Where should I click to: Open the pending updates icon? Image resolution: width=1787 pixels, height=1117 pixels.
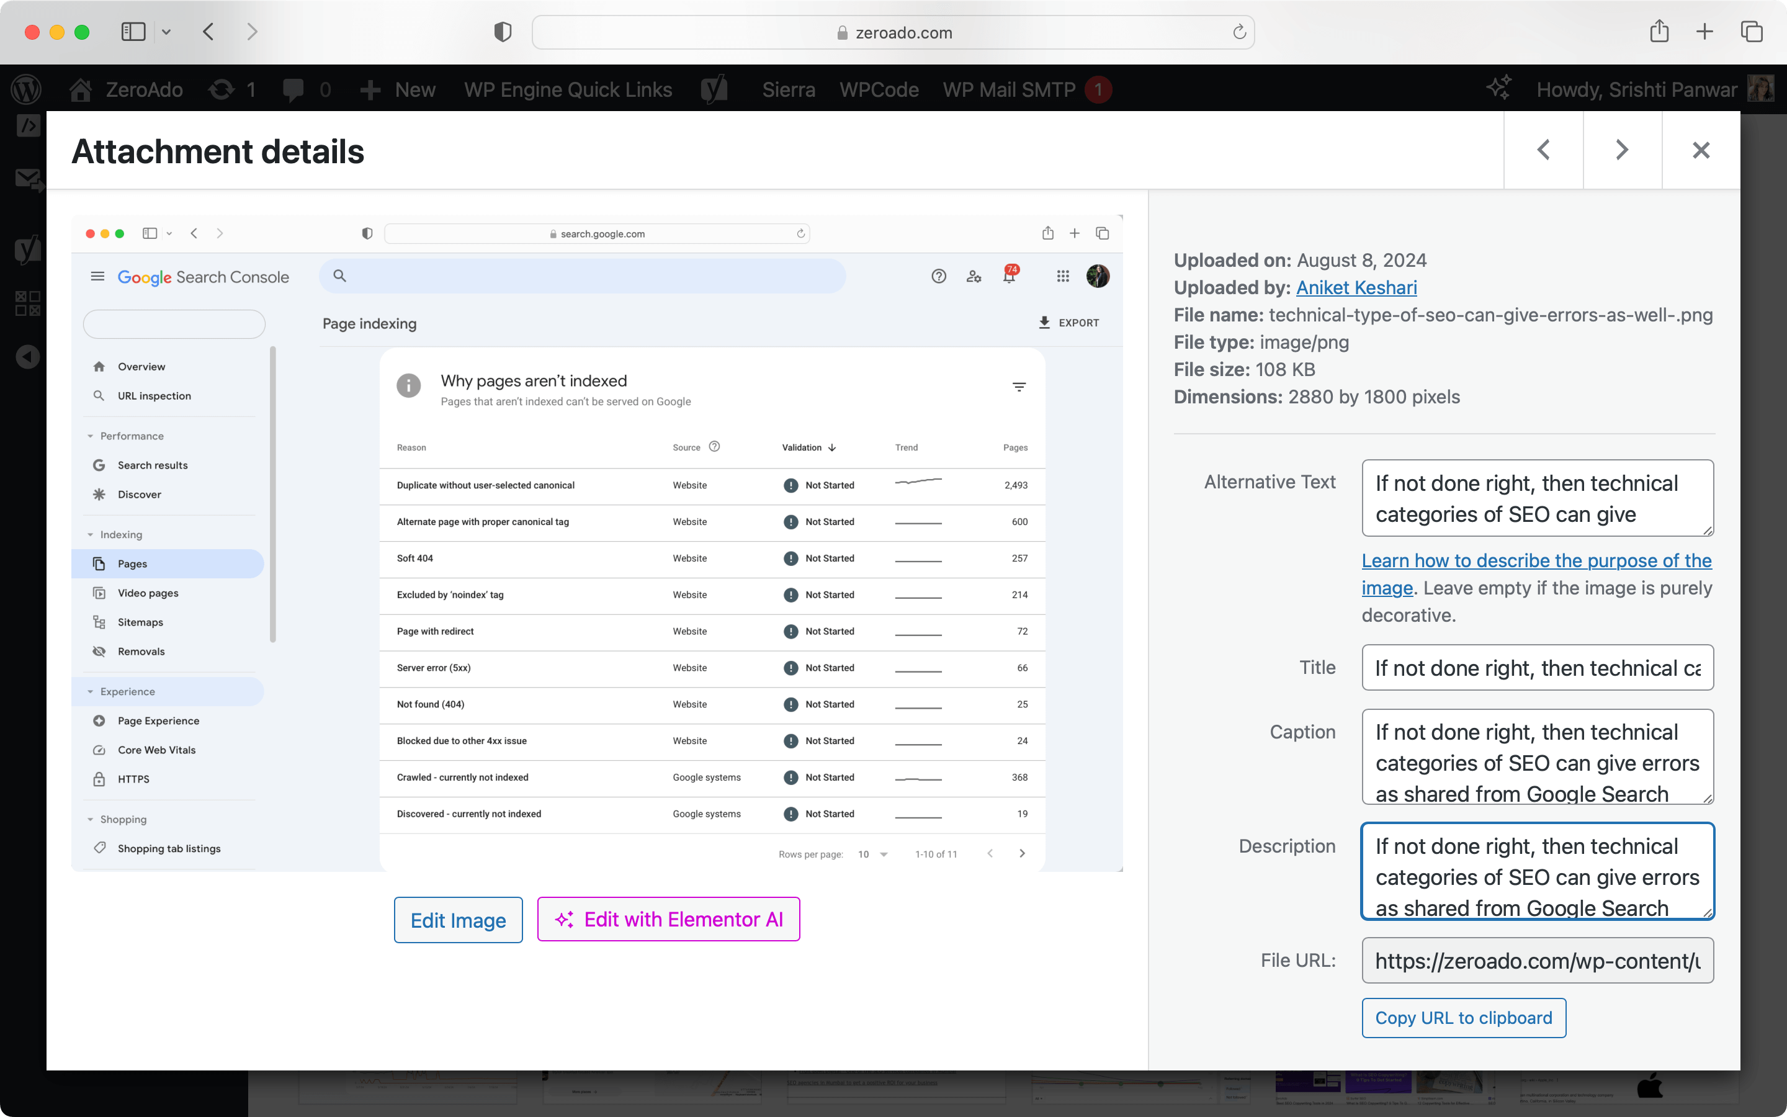(x=221, y=89)
